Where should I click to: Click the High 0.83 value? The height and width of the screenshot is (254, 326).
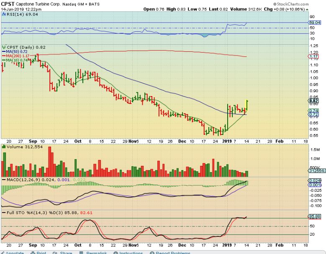tap(176, 9)
